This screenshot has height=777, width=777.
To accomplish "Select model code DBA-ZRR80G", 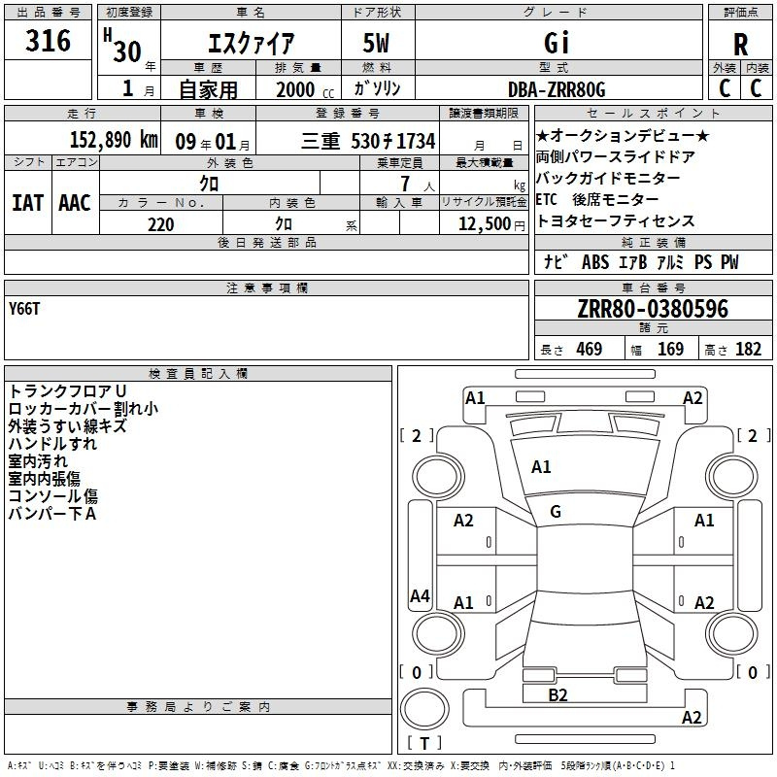I will click(x=557, y=89).
